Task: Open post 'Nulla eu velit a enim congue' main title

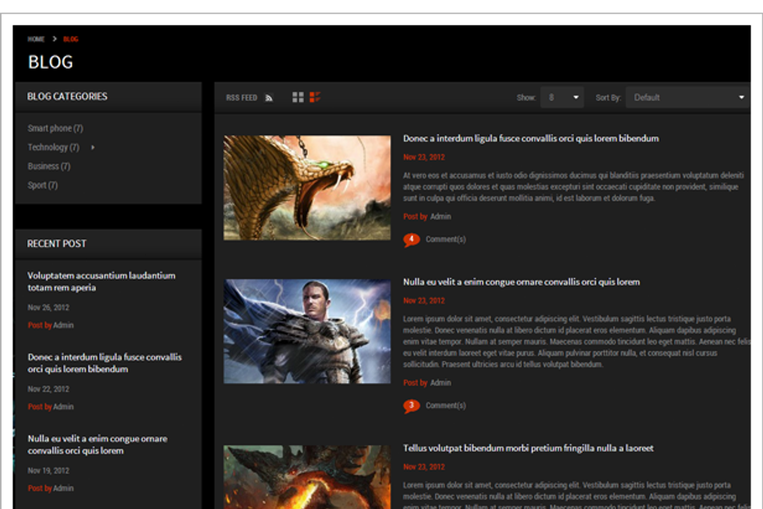Action: pos(521,282)
